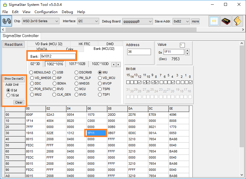Click the connection plug icon in toolbar
246x179 pixels.
click(6, 21)
